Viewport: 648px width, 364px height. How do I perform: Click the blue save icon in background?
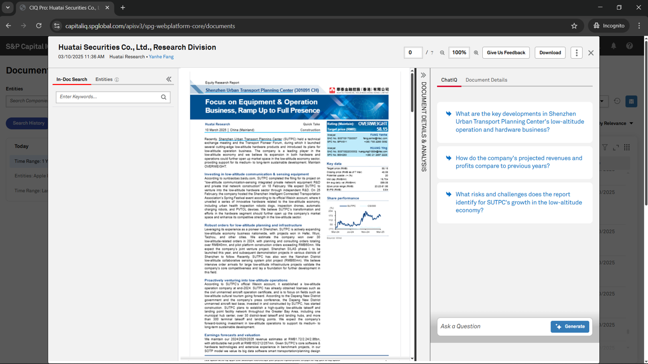pos(631,101)
